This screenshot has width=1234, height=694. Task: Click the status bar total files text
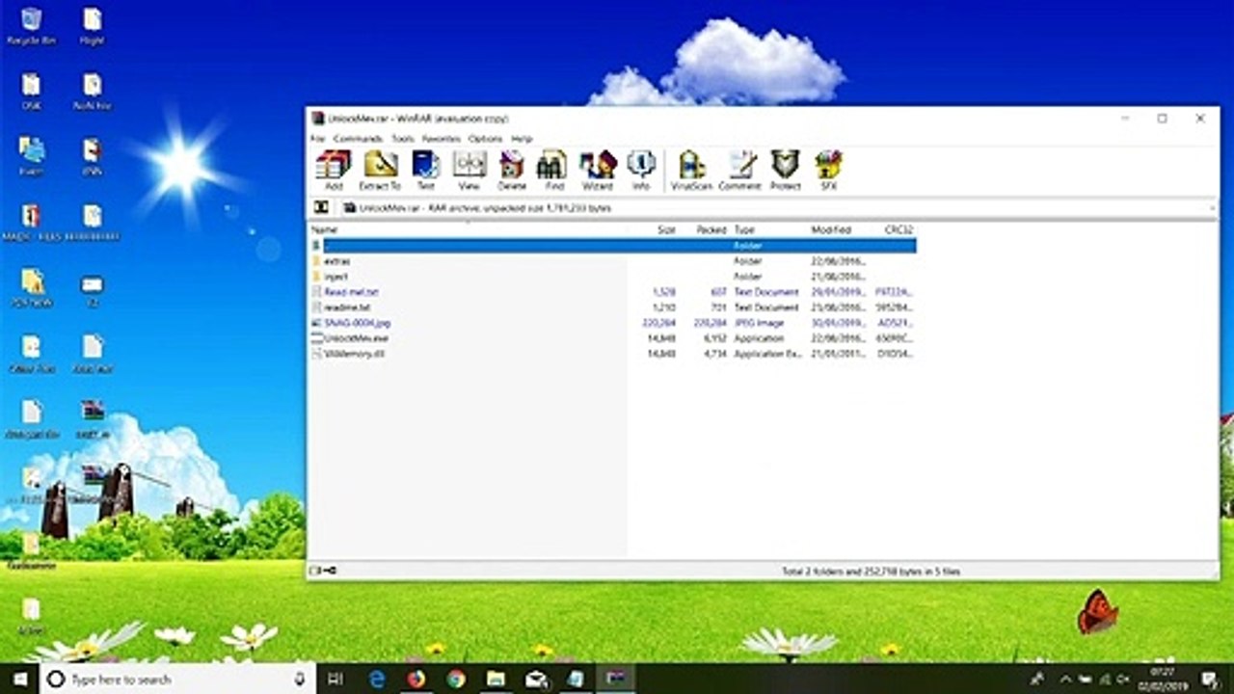871,572
